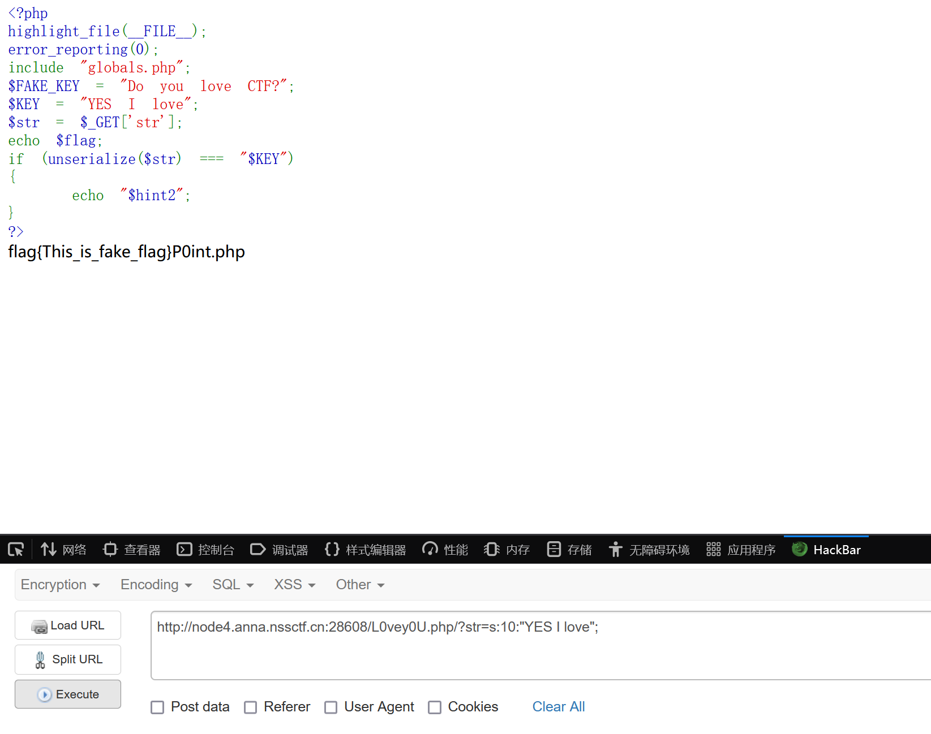Screen dimensions: 931x734
Task: Open the 网络 network panel
Action: [63, 550]
